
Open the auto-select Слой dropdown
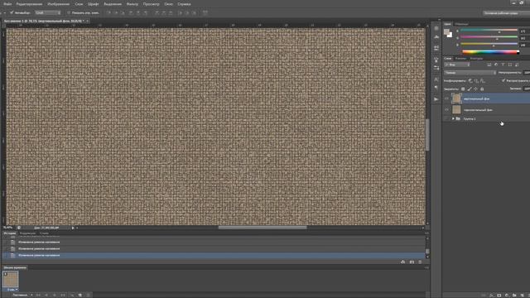click(48, 12)
